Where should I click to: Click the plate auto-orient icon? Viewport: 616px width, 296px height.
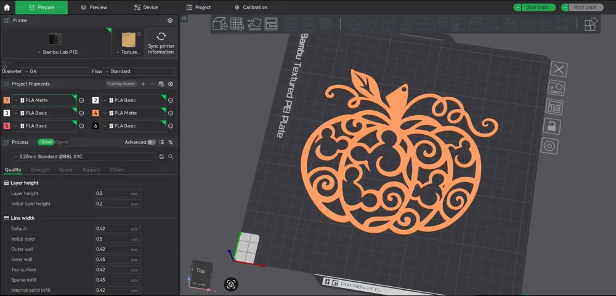click(x=556, y=88)
